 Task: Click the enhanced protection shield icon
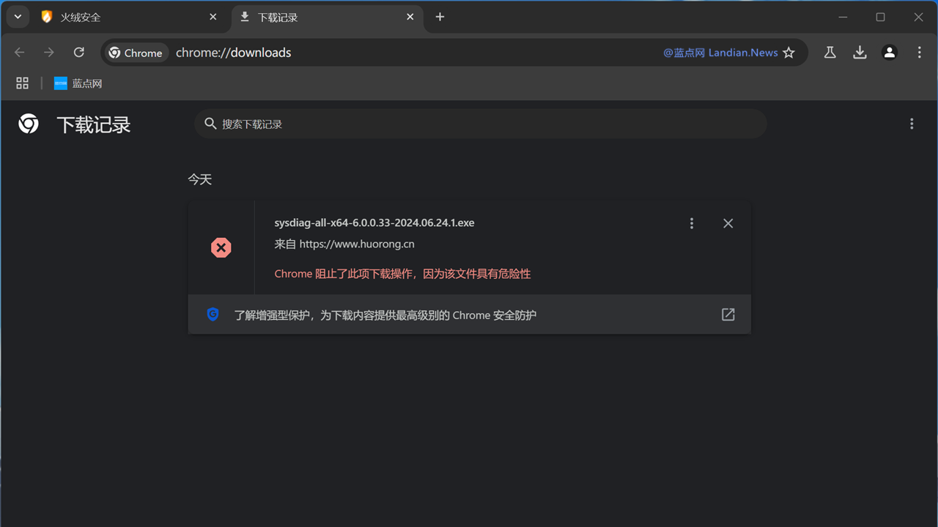point(213,315)
